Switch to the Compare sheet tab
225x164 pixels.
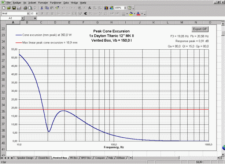(100, 158)
